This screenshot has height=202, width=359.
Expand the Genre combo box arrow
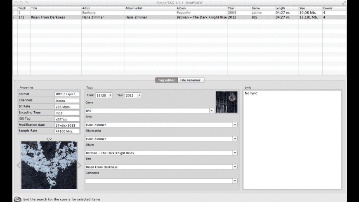click(x=212, y=111)
